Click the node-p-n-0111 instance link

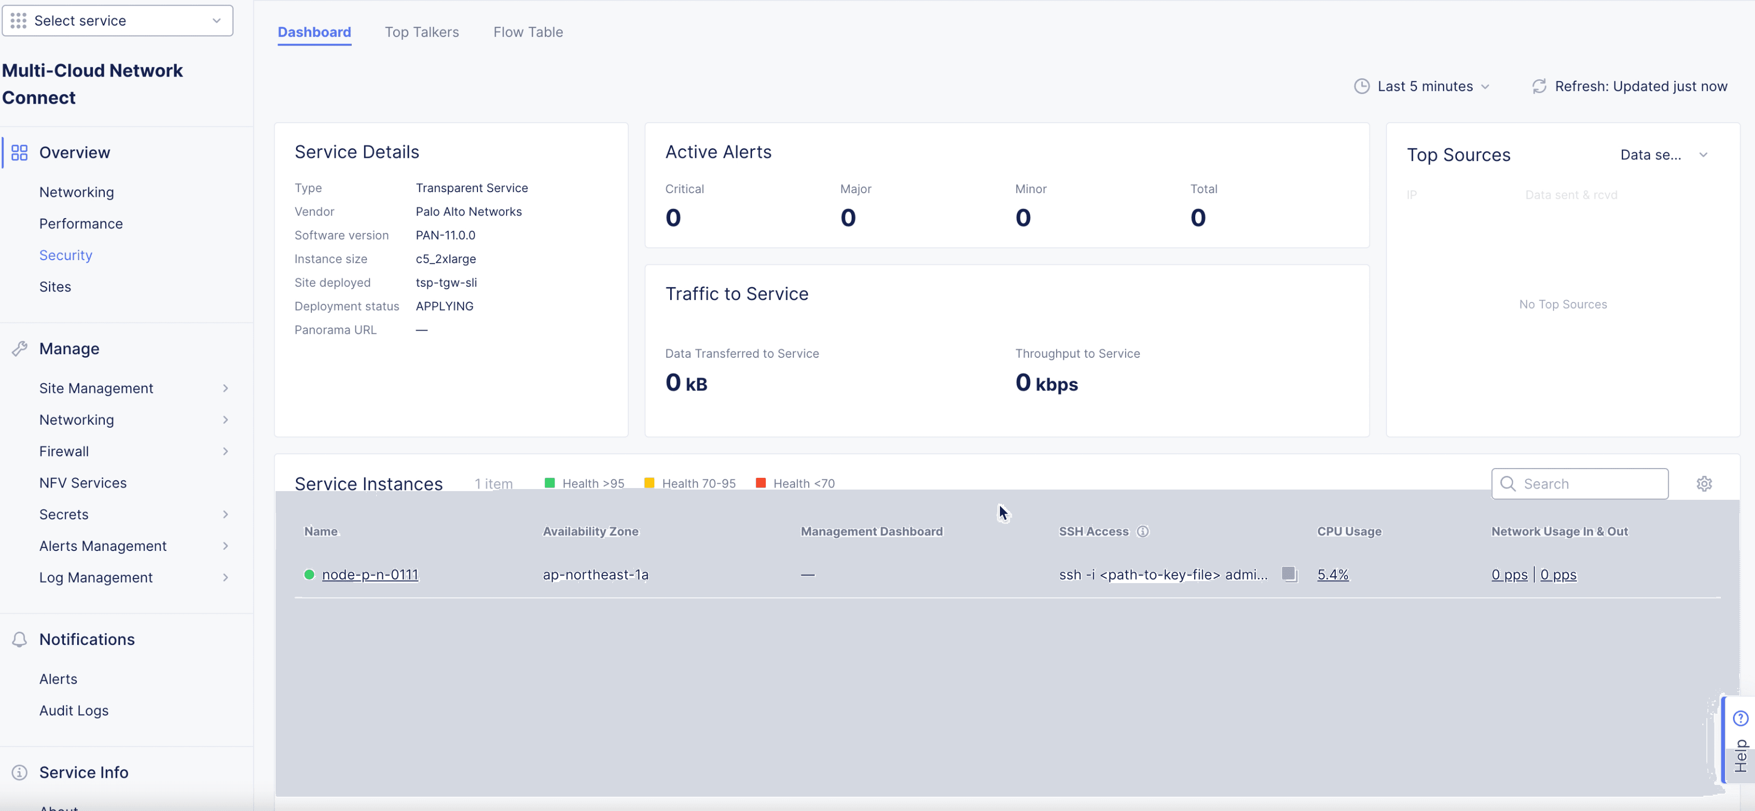click(370, 574)
